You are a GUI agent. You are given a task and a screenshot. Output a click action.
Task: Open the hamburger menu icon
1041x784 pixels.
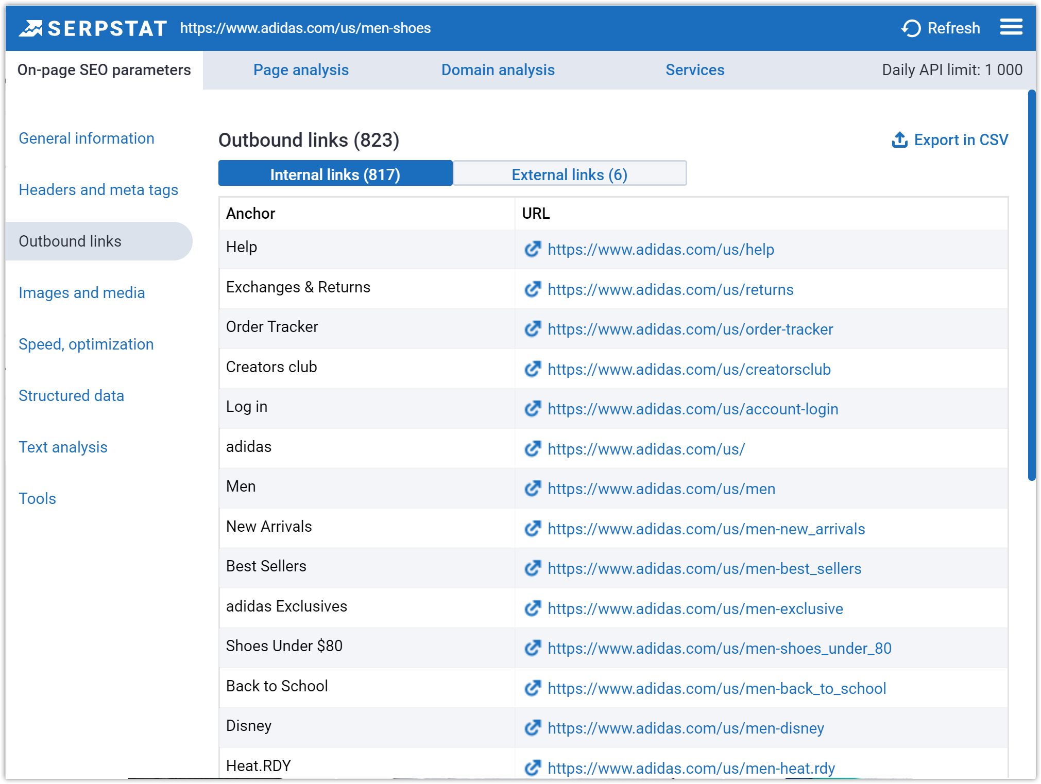[1011, 27]
